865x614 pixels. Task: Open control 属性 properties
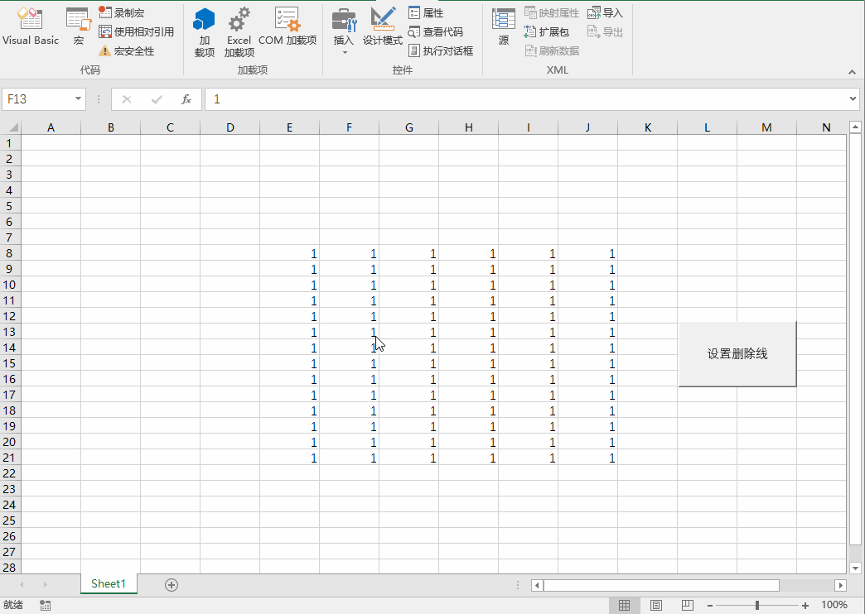pyautogui.click(x=426, y=12)
